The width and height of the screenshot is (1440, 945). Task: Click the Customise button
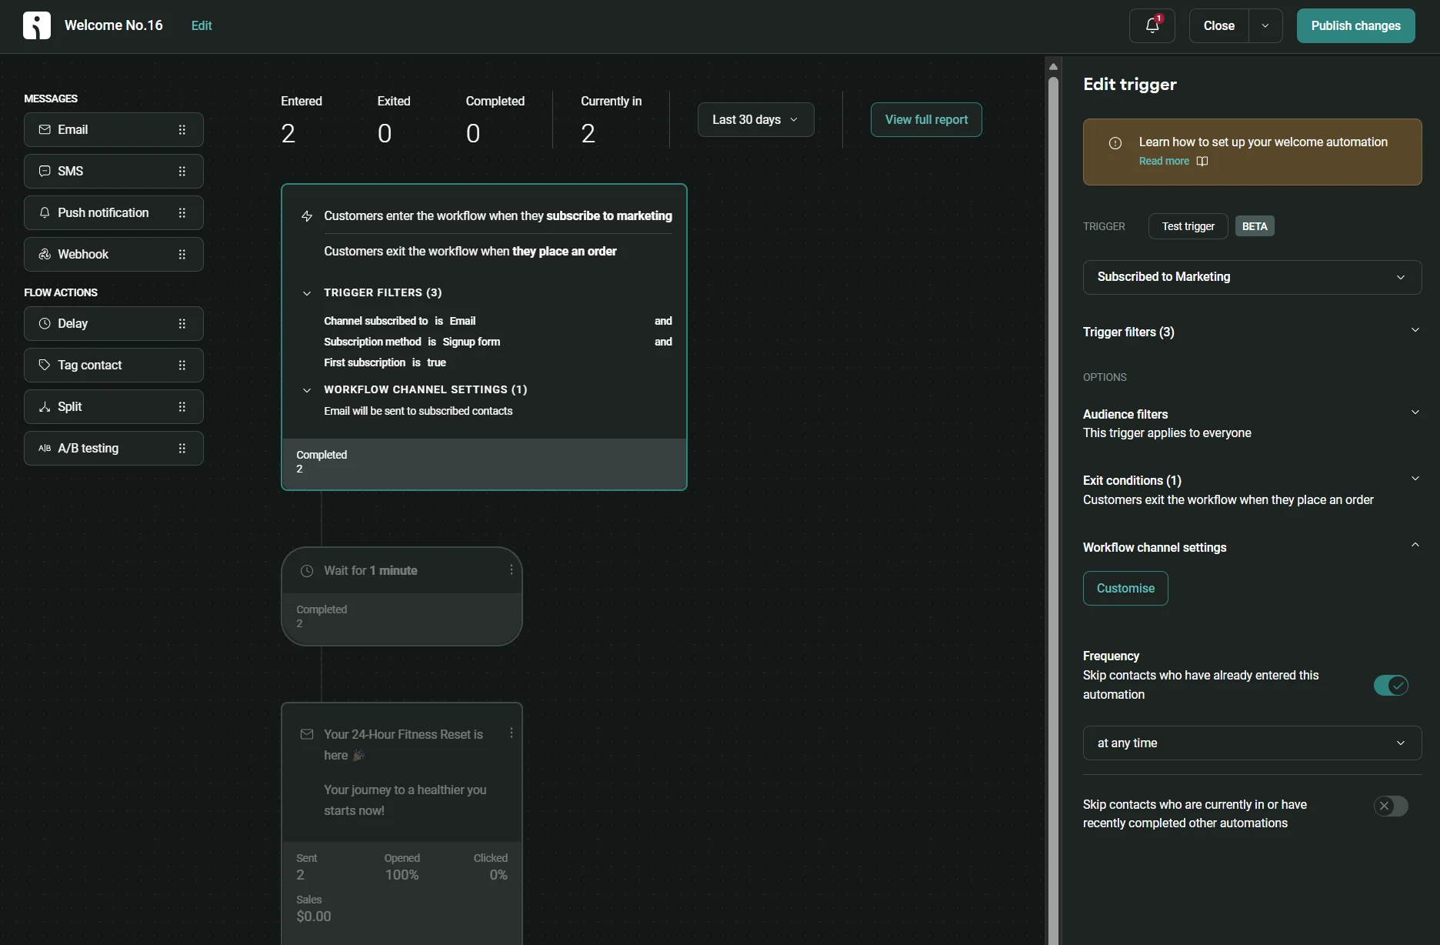1125,589
